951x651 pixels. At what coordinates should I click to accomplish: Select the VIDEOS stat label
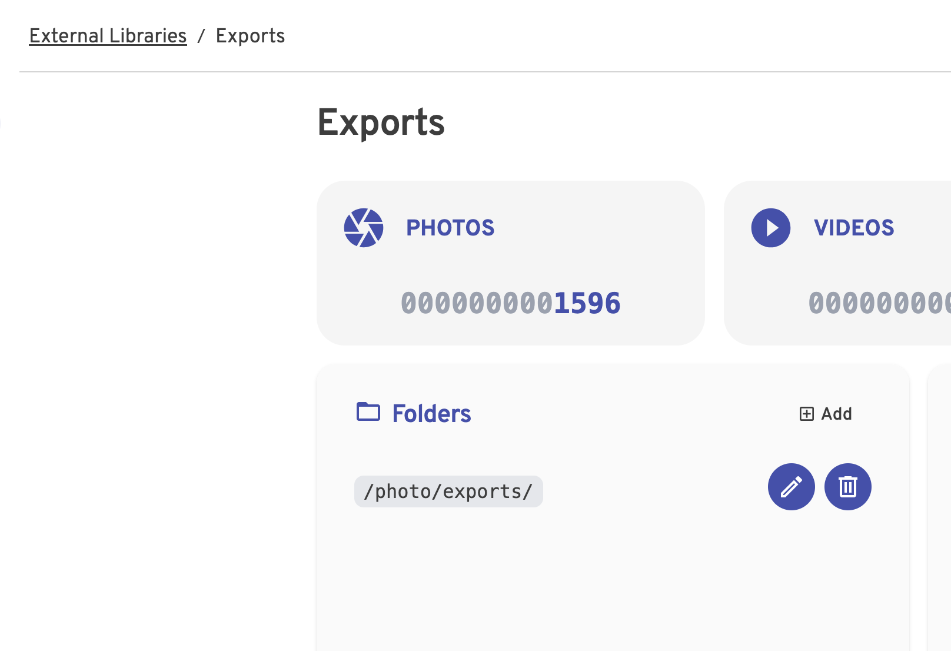coord(854,228)
